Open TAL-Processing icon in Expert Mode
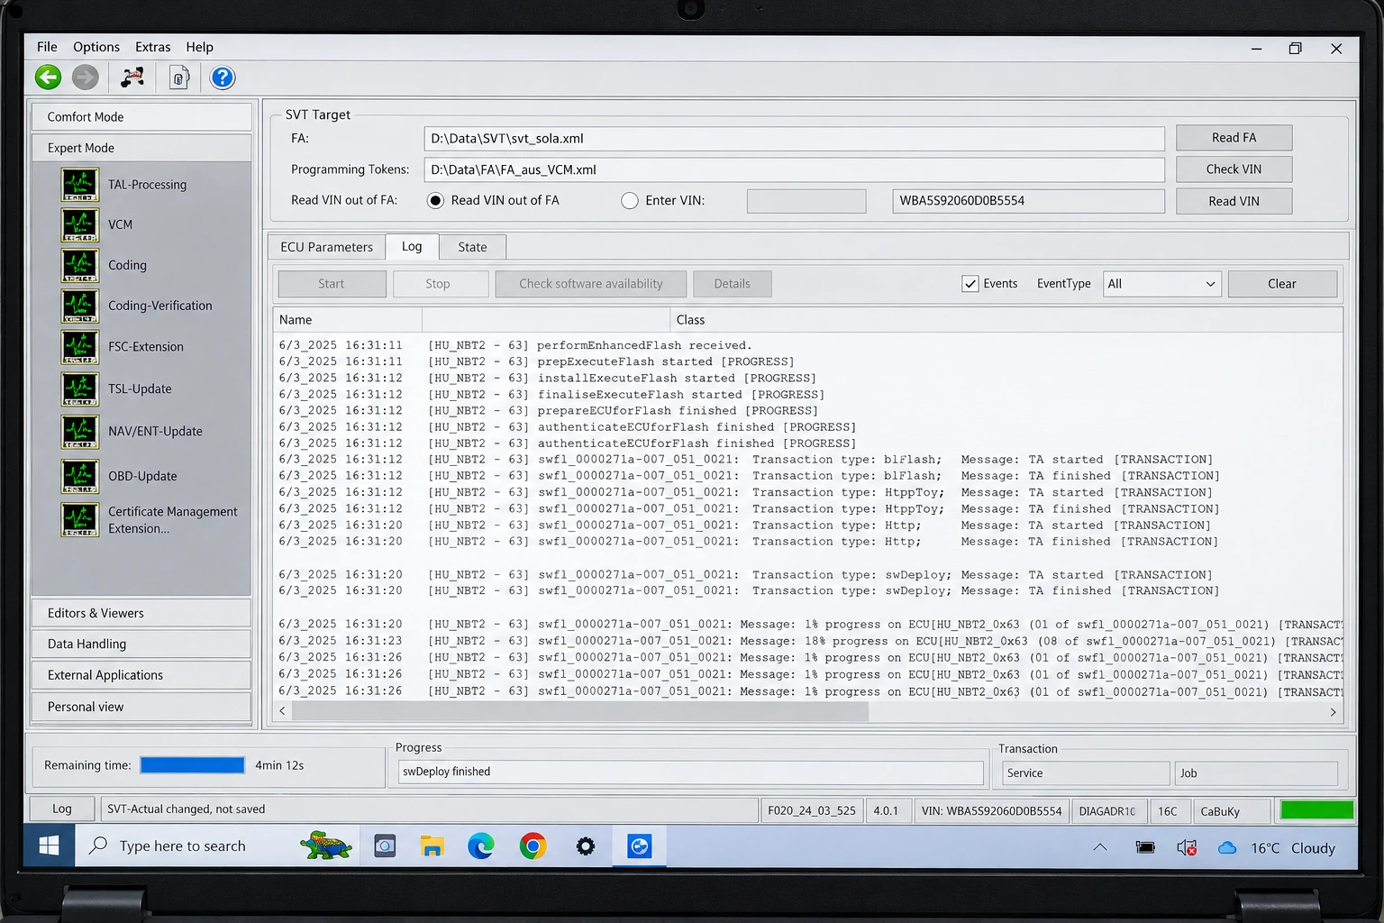 pos(80,185)
